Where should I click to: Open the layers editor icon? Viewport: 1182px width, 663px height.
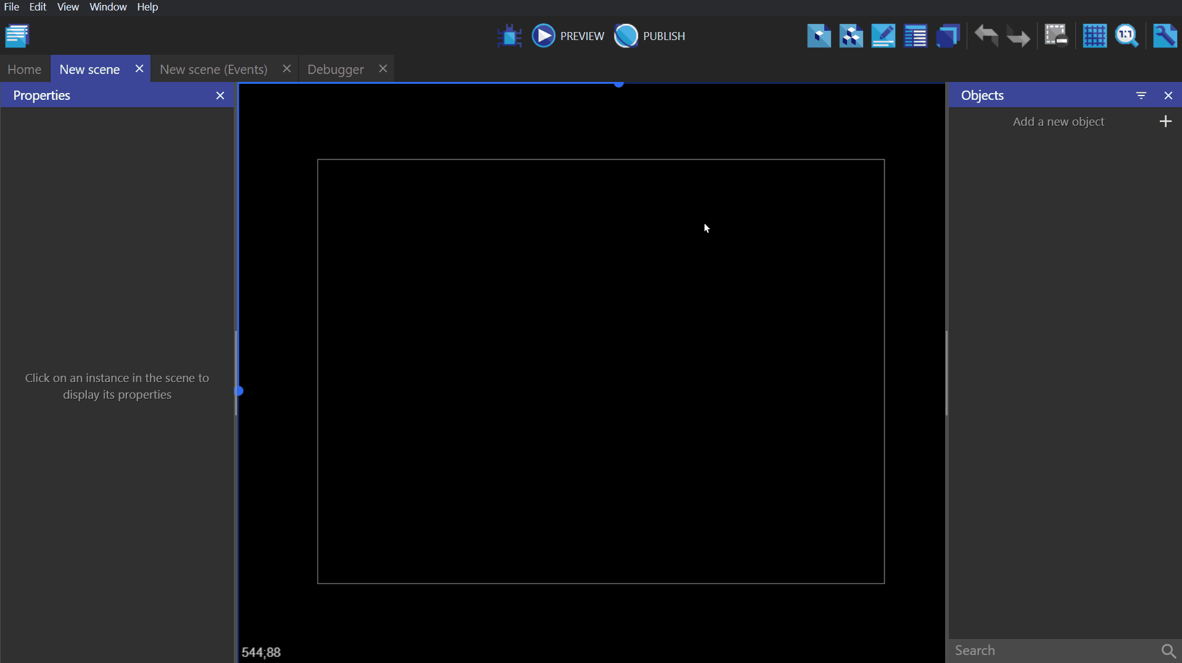[948, 36]
